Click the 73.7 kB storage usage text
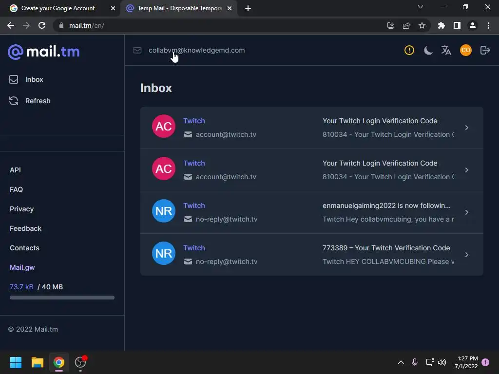499x374 pixels. tap(21, 287)
